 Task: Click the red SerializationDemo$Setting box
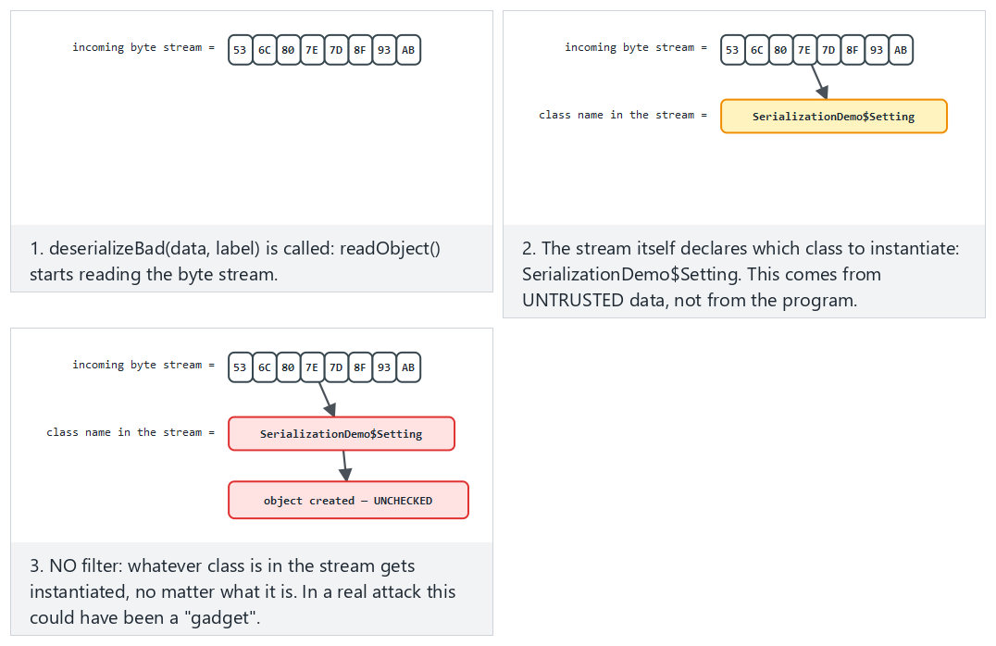pyautogui.click(x=342, y=434)
